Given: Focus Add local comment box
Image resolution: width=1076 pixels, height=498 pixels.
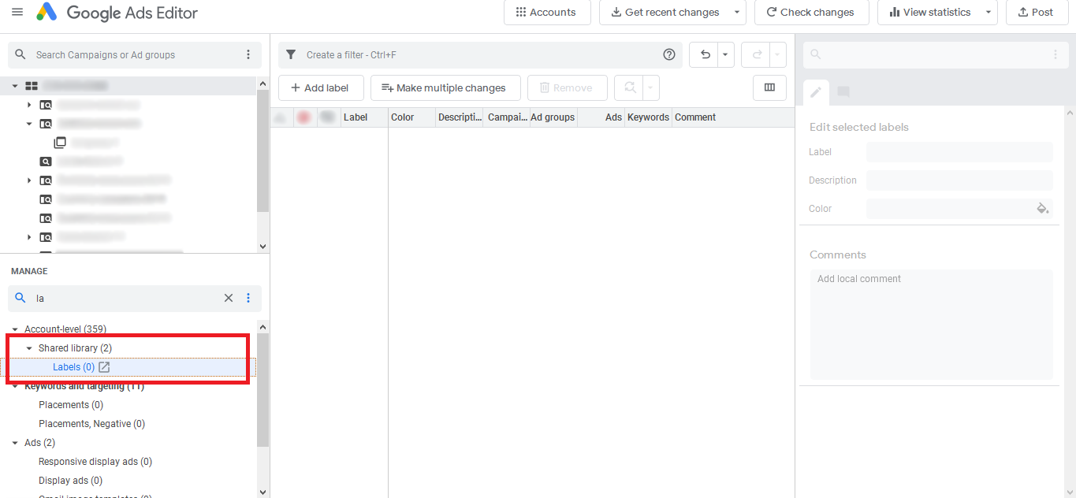Looking at the screenshot, I should (931, 324).
